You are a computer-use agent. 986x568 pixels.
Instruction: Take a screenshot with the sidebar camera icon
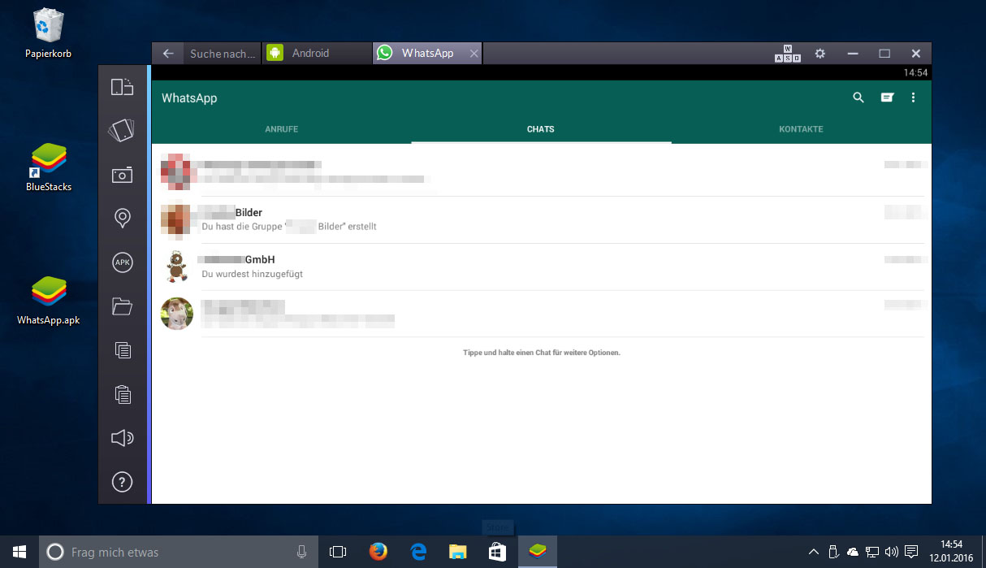click(122, 175)
